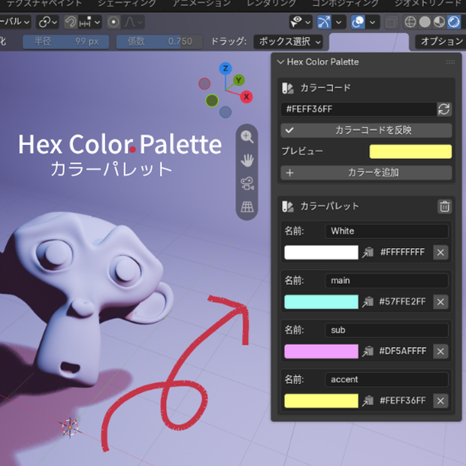
Task: Remove the sub palette entry
Action: tap(440, 351)
